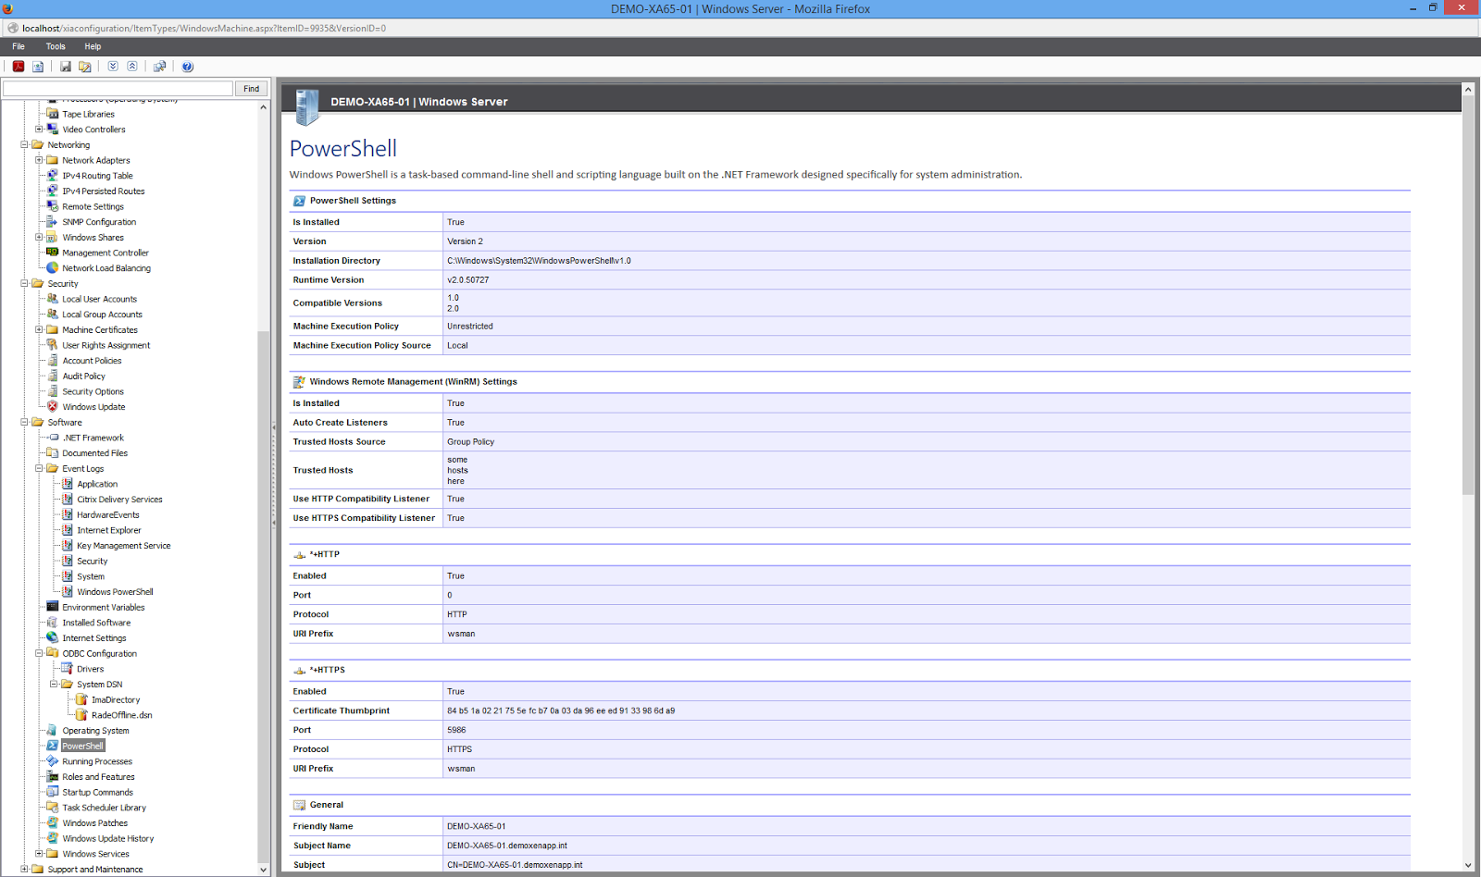Open the Help menu
Image resolution: width=1481 pixels, height=877 pixels.
[93, 46]
